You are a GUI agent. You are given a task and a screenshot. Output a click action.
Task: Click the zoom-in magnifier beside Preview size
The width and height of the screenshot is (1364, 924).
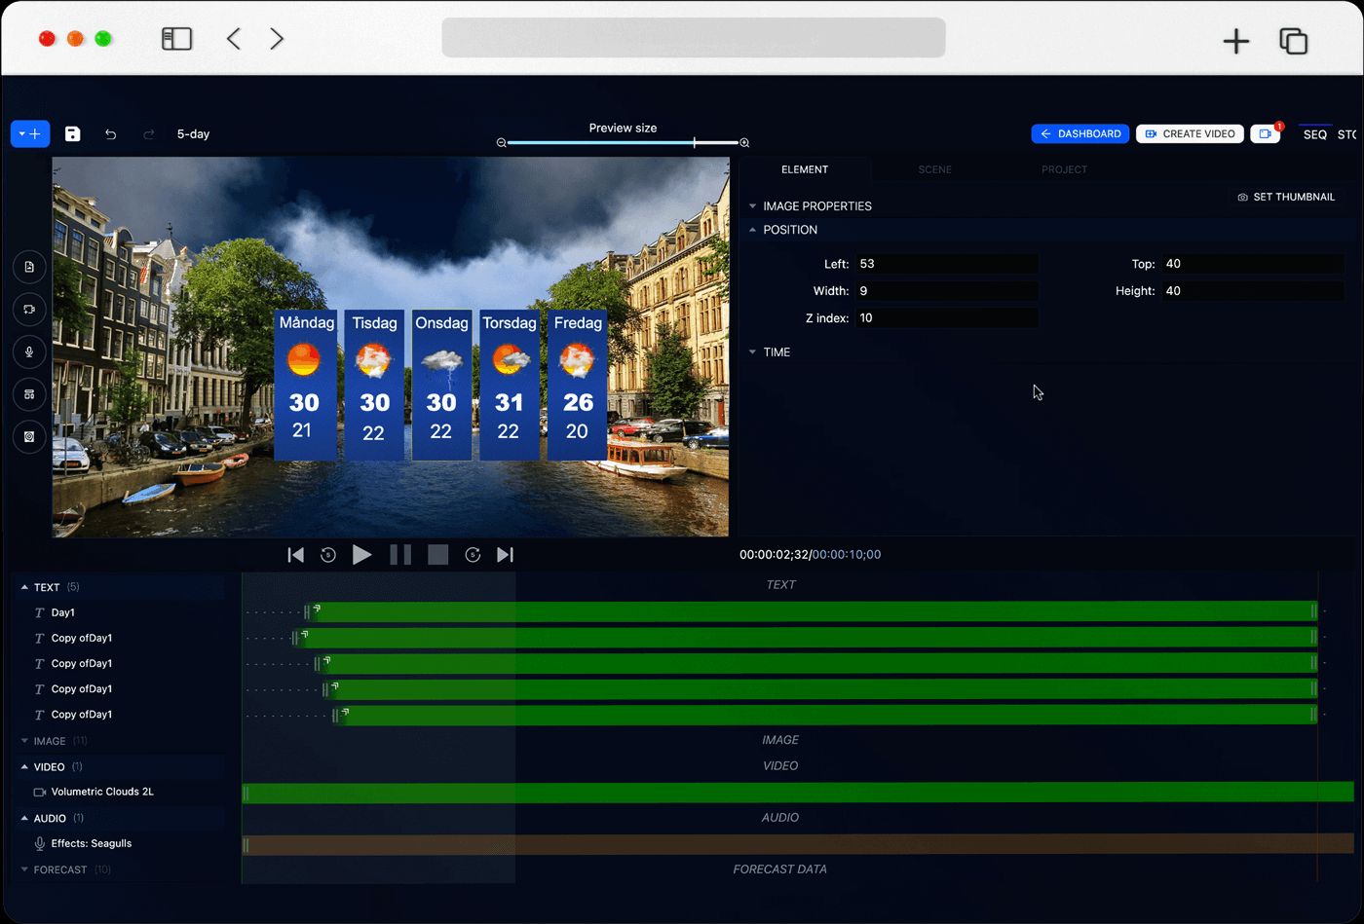744,143
